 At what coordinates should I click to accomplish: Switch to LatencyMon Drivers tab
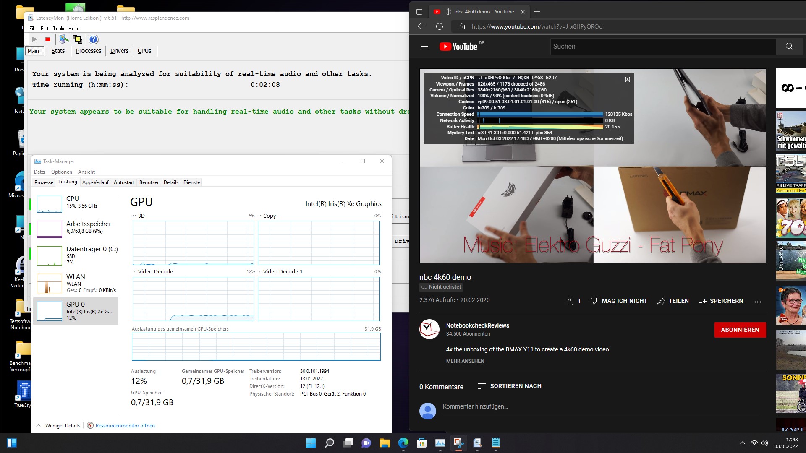pos(119,51)
